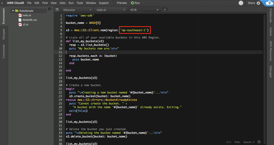Click the Cloud9 cloud logo icon

tap(269, 3)
